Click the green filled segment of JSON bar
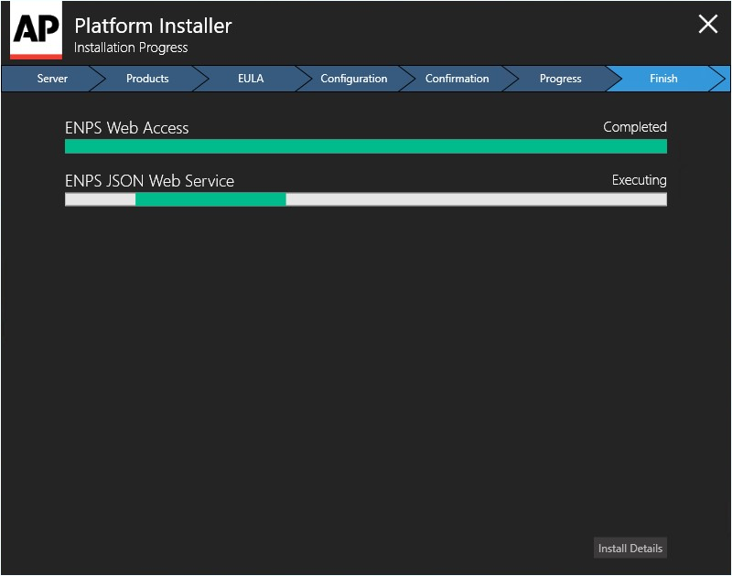 (x=210, y=199)
